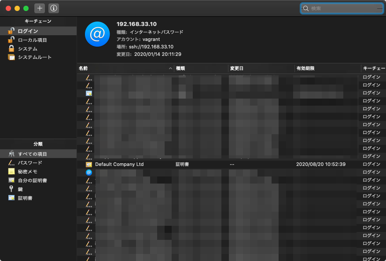Choose すべての項目 category
Image resolution: width=386 pixels, height=261 pixels.
coord(38,154)
